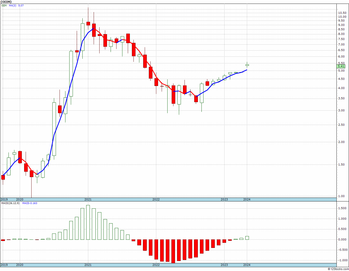Select 0.000 on the MACD axis
The width and height of the screenshot is (349, 271).
[342, 239]
